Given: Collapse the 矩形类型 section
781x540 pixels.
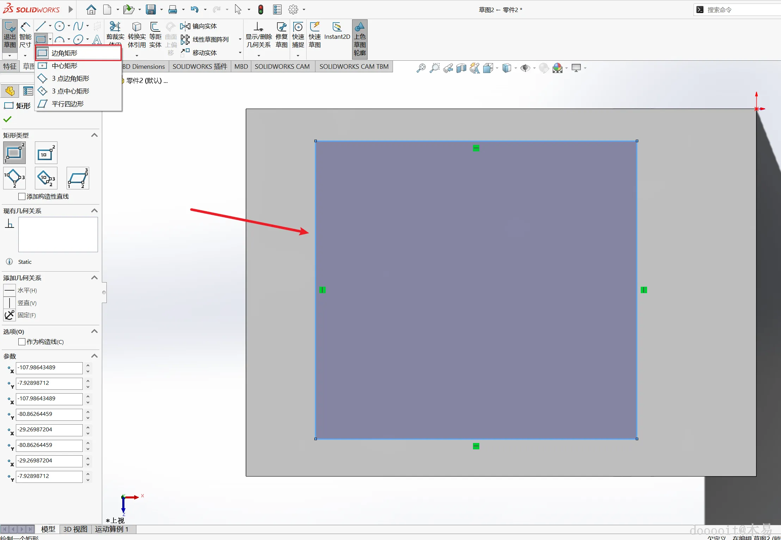Looking at the screenshot, I should (94, 135).
